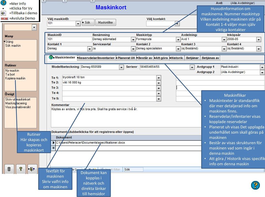
Task: Click Ny maskin under Rutiner
Action: click(x=12, y=71)
